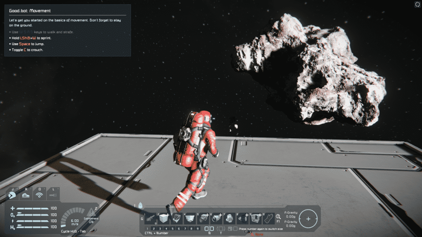Click the F1 magnifier help icon
Viewport: 422px width, 237px height.
coord(279,217)
